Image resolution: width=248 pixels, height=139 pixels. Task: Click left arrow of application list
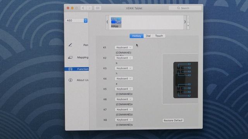coord(107,22)
